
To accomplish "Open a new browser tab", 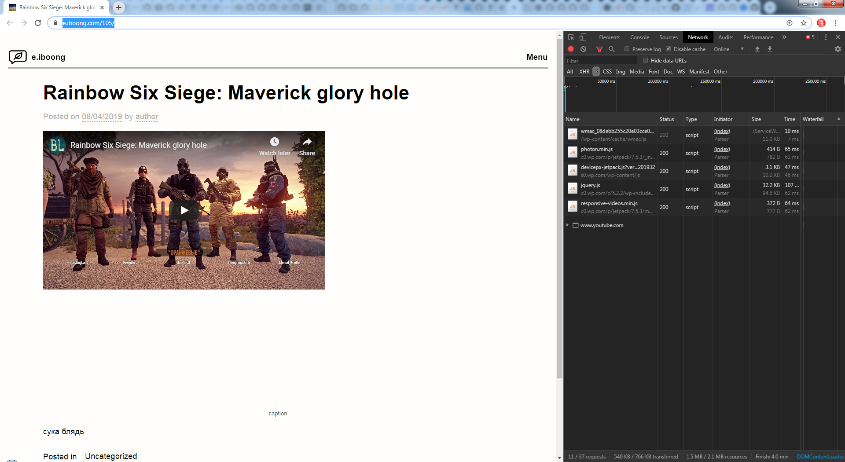I will [x=119, y=7].
